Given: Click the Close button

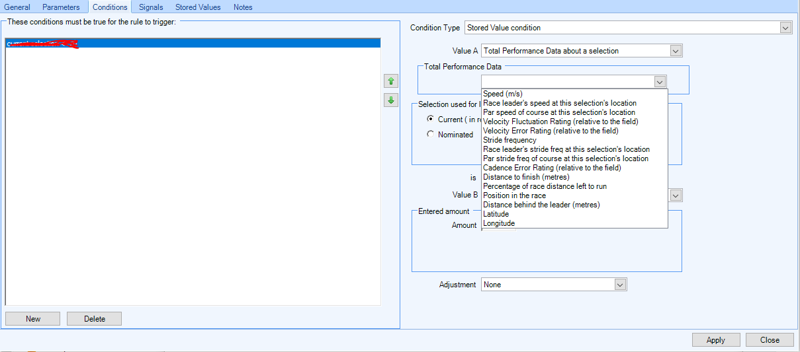Looking at the screenshot, I should point(770,339).
